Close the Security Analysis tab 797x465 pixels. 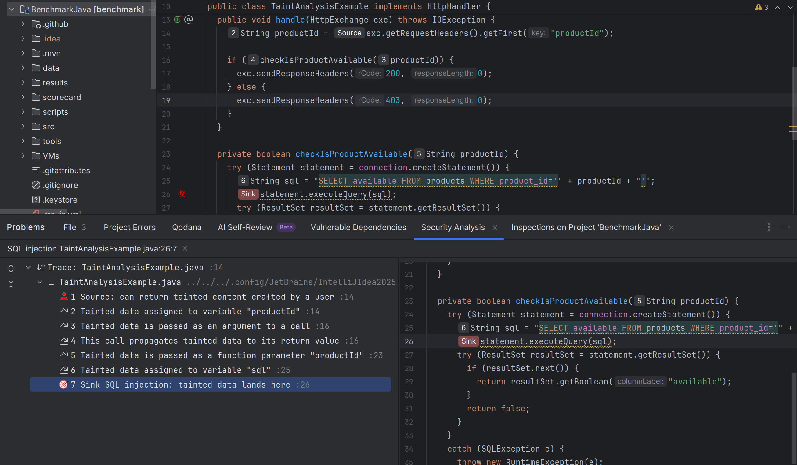[495, 227]
